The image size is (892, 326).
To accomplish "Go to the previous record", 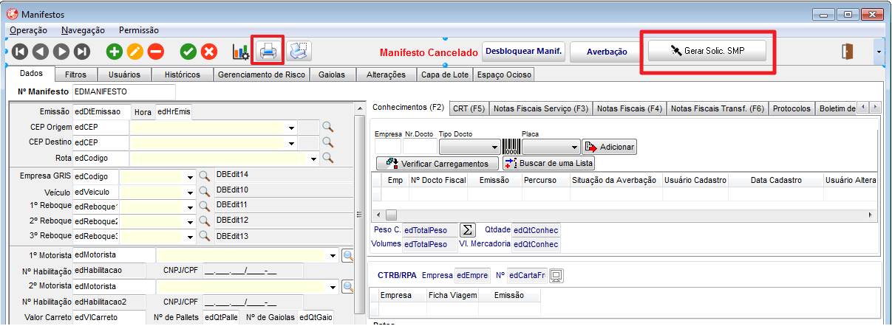I will 40,52.
